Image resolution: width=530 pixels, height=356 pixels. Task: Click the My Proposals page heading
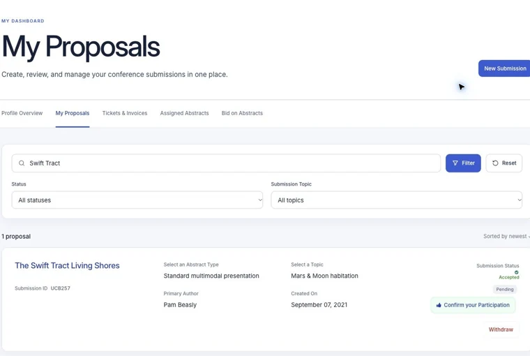point(81,47)
